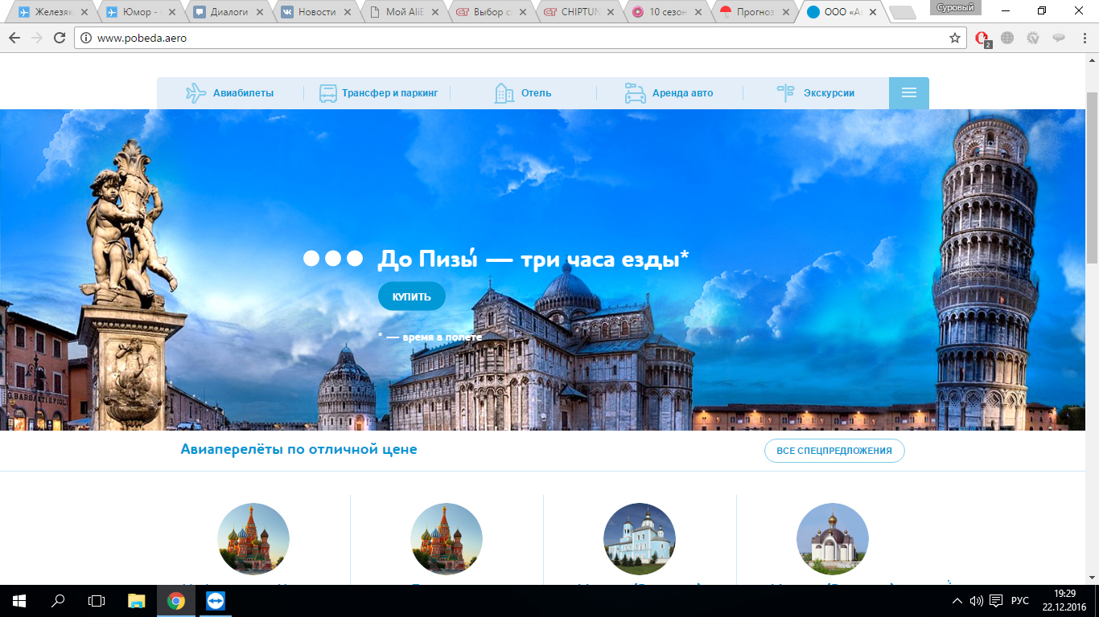
Task: Bookmark this page with the star icon
Action: click(955, 38)
